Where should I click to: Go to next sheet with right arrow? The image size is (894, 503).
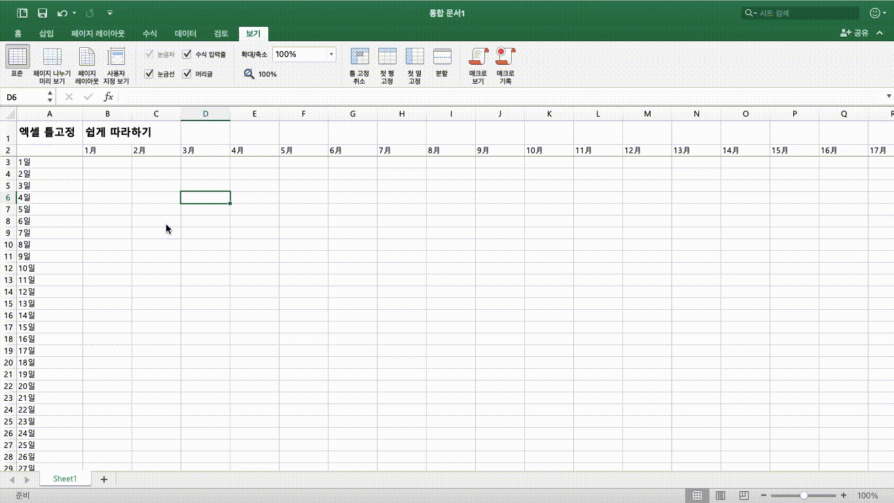(27, 480)
